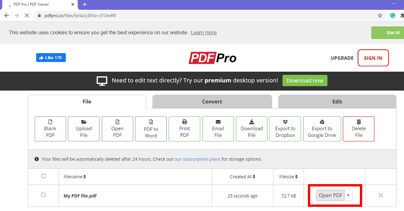Go back in the browser
Viewport: 404px width, 211px height.
(x=7, y=15)
